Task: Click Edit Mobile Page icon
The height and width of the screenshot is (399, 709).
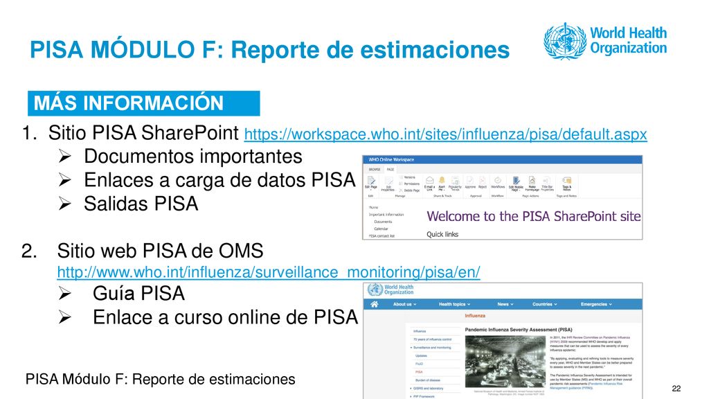Action: (x=517, y=181)
